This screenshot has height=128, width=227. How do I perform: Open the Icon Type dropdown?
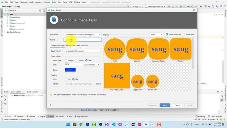[x=83, y=34]
